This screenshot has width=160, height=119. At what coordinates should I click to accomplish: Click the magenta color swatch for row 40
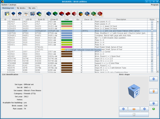tap(67, 47)
